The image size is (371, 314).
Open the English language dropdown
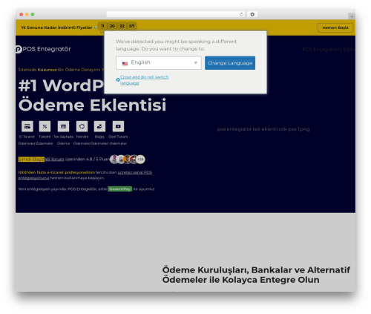159,63
